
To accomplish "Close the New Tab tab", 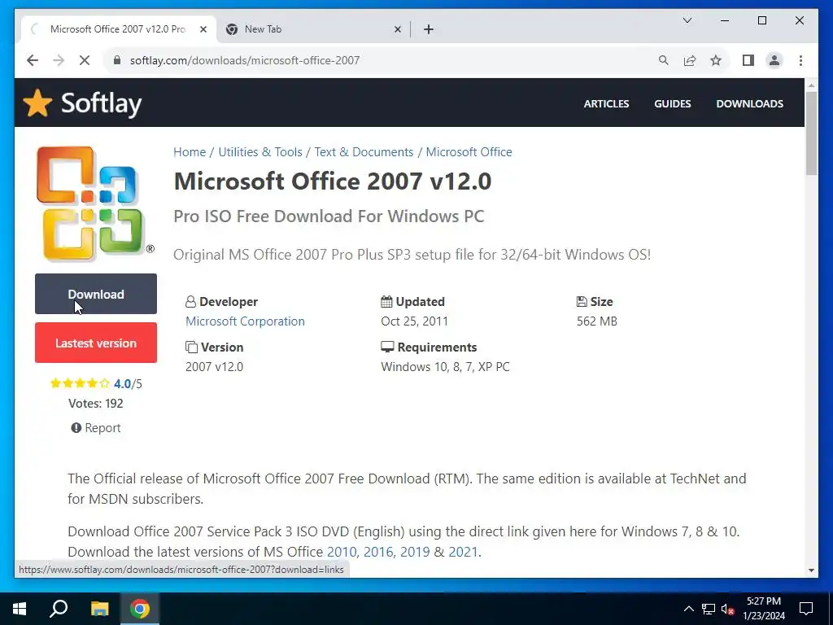I will click(x=397, y=29).
